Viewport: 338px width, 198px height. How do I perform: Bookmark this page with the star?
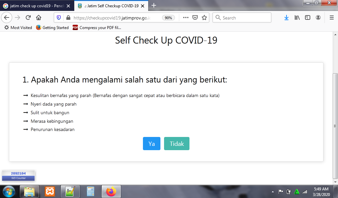(204, 18)
